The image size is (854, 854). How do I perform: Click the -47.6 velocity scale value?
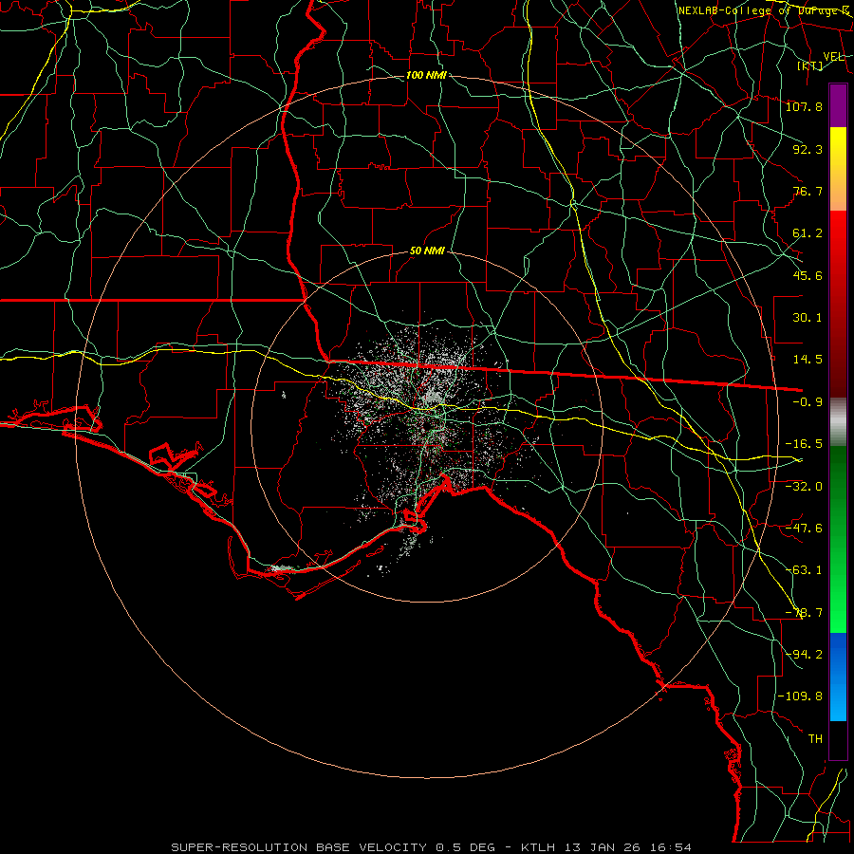pos(804,529)
